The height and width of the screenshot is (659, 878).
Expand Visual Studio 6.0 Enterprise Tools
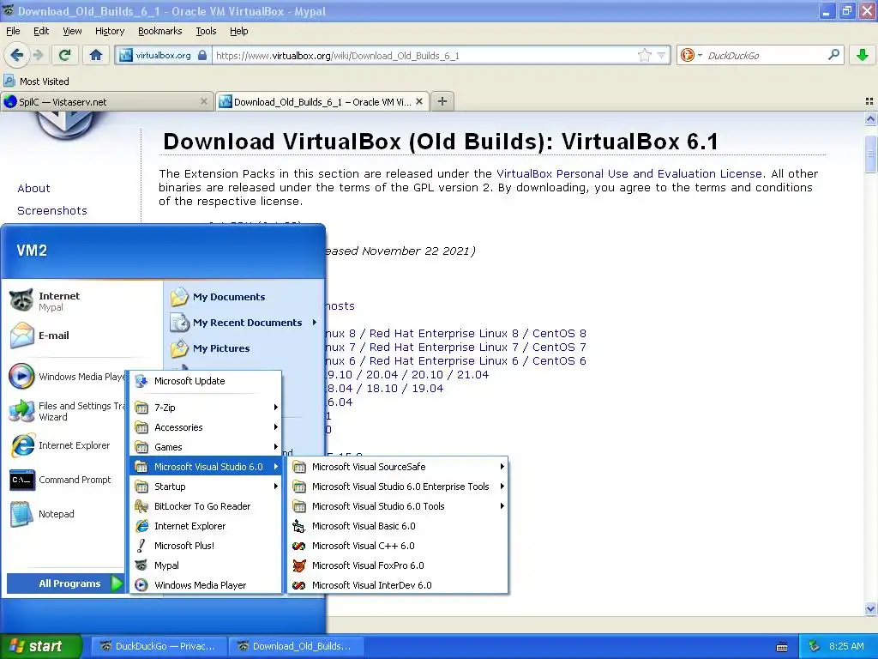398,487
